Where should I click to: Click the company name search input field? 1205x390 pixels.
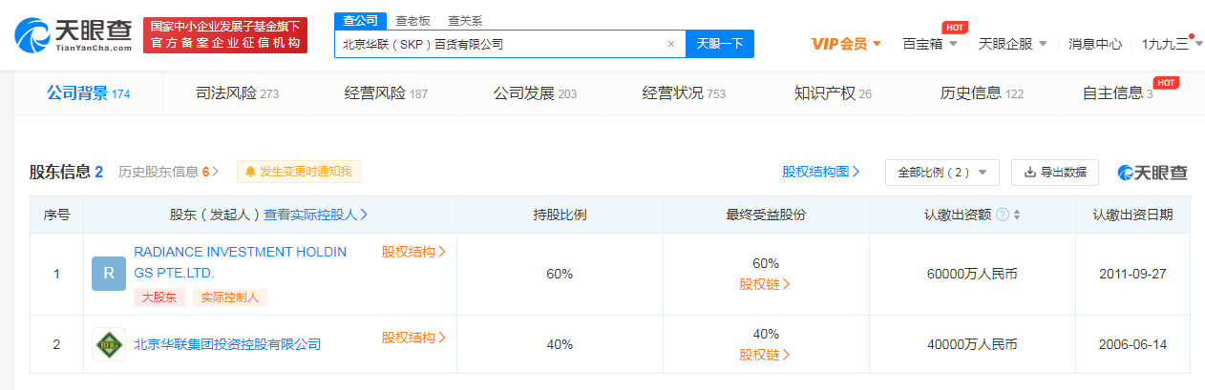(x=501, y=44)
